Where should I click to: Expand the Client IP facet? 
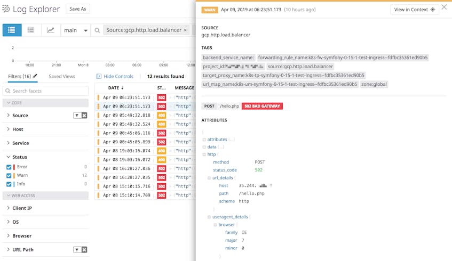tap(8, 208)
